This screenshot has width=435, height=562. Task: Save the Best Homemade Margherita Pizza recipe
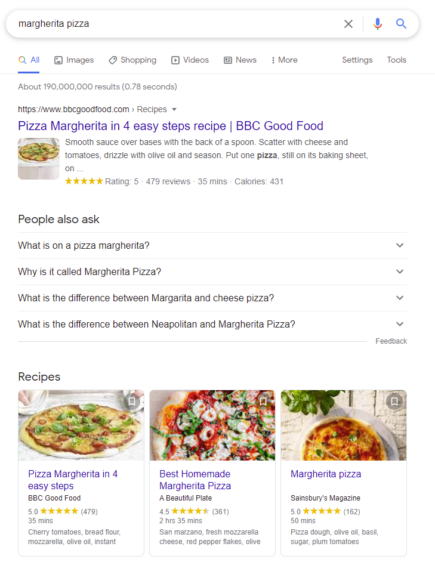pyautogui.click(x=263, y=401)
